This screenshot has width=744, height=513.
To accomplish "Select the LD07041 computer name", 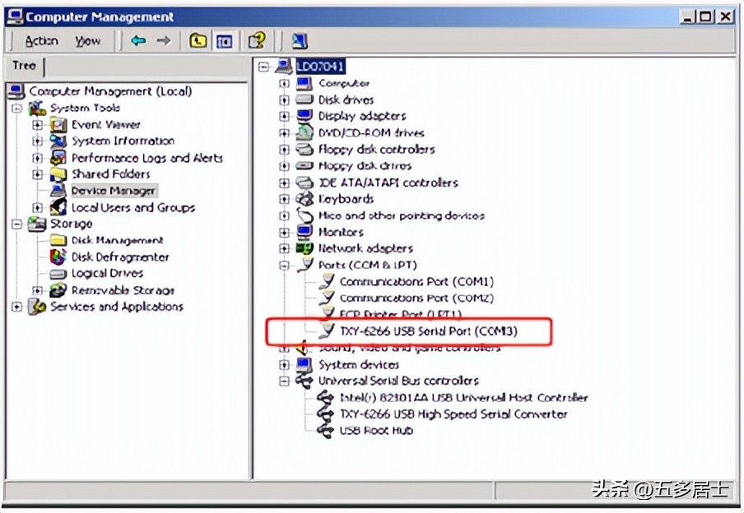I will [x=320, y=66].
